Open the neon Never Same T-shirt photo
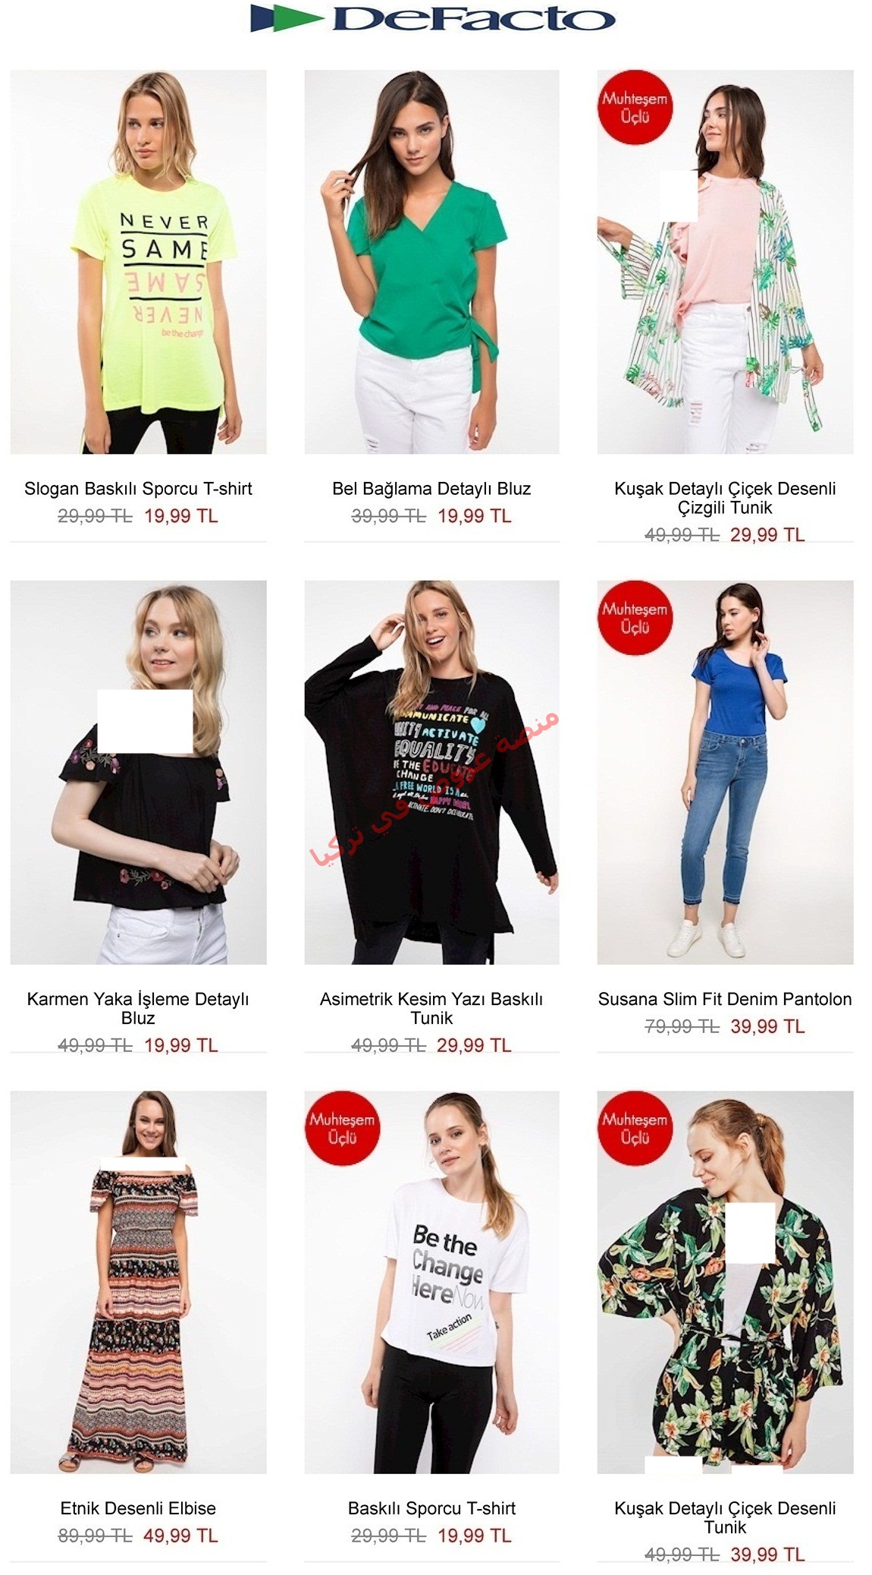 pos(138,262)
